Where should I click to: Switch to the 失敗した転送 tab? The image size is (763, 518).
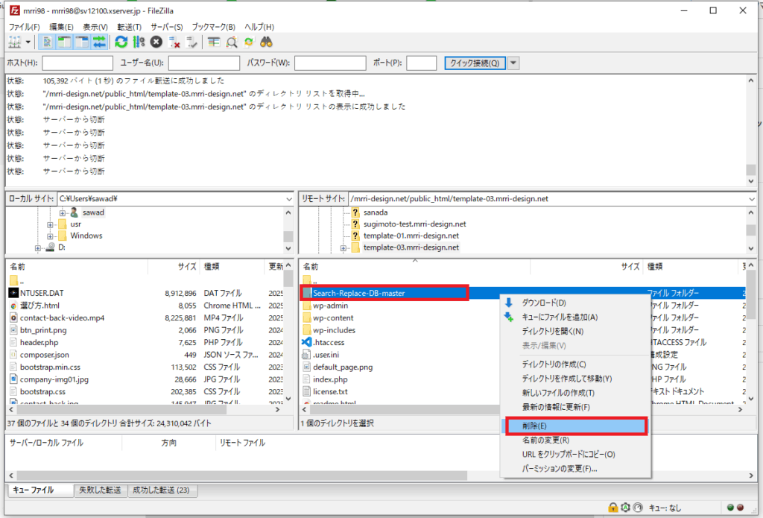point(101,490)
